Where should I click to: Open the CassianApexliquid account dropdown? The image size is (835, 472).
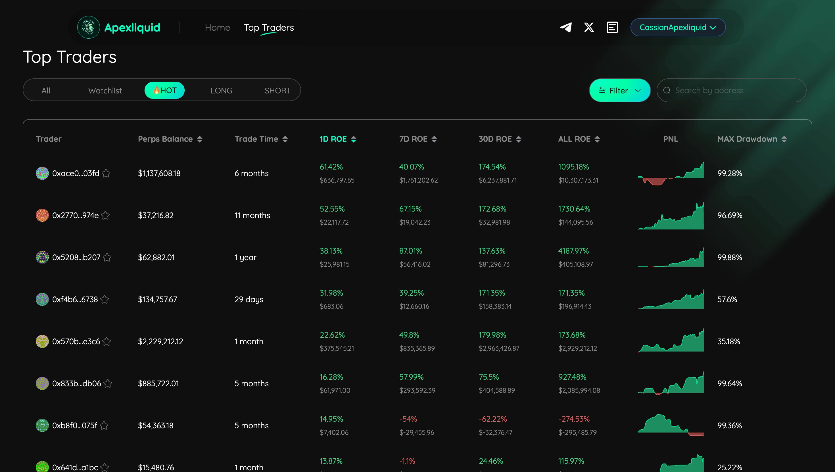(x=678, y=27)
